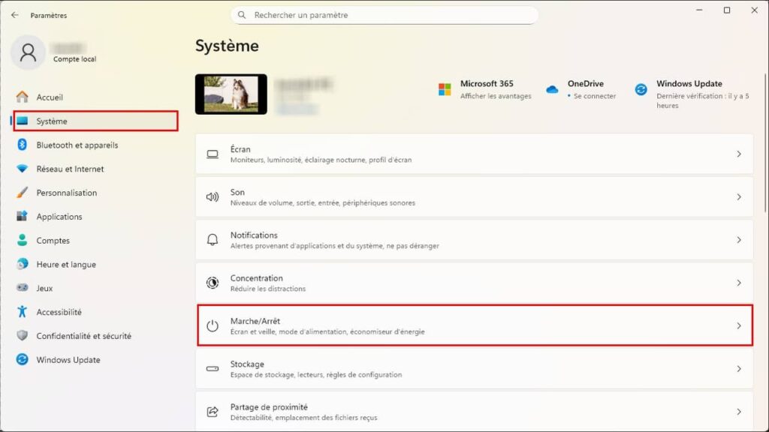Click the Bluetooth icon in the sidebar

(21, 145)
